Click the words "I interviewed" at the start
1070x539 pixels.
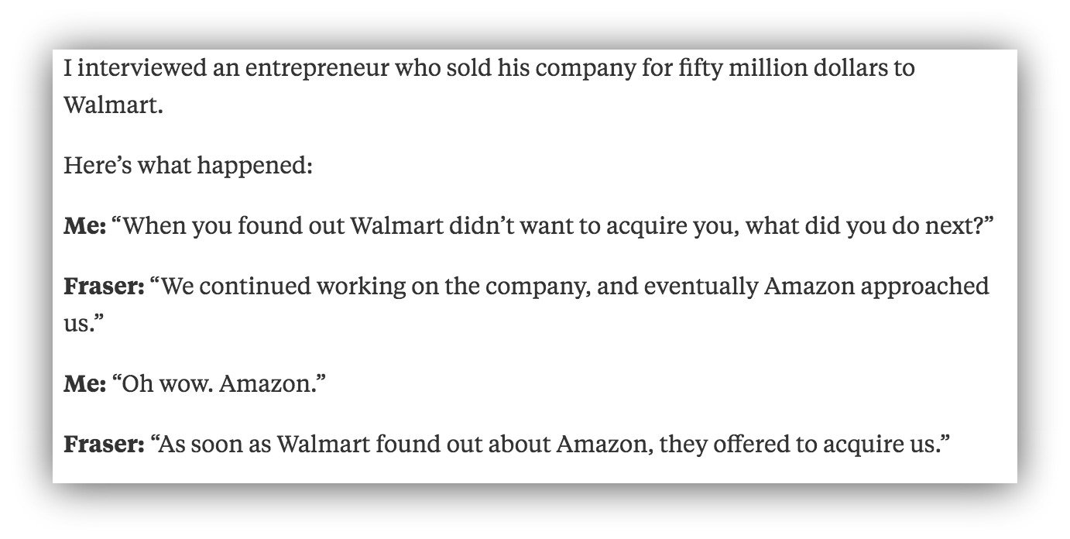[125, 68]
